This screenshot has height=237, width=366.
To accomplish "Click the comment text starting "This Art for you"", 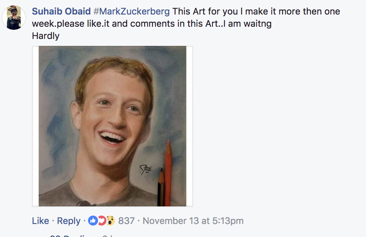I will click(186, 18).
